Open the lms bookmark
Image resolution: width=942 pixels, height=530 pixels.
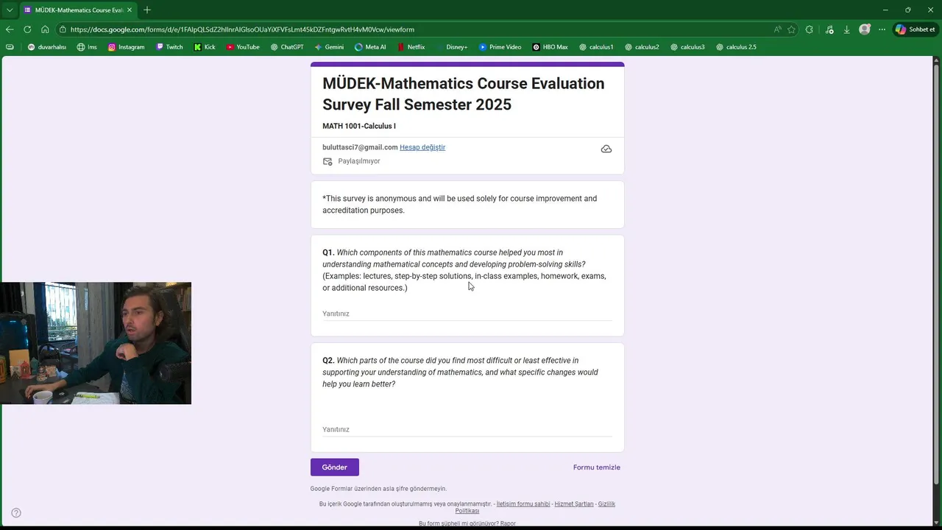point(87,47)
